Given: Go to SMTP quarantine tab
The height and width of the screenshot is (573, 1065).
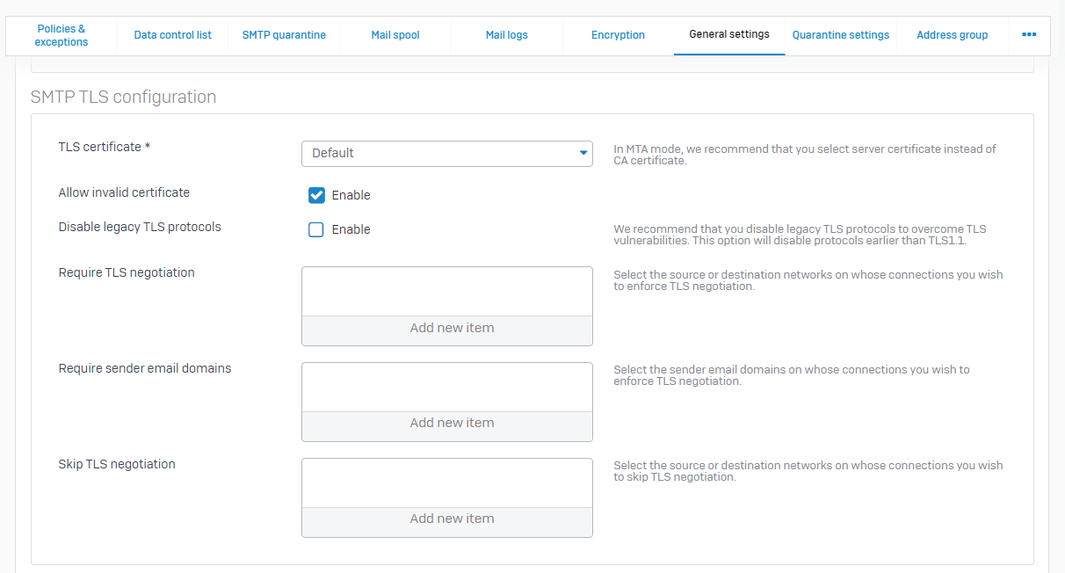Looking at the screenshot, I should (284, 35).
